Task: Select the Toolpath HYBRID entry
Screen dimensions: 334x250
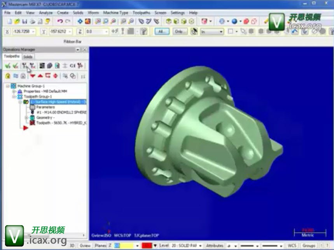Action: [61, 123]
